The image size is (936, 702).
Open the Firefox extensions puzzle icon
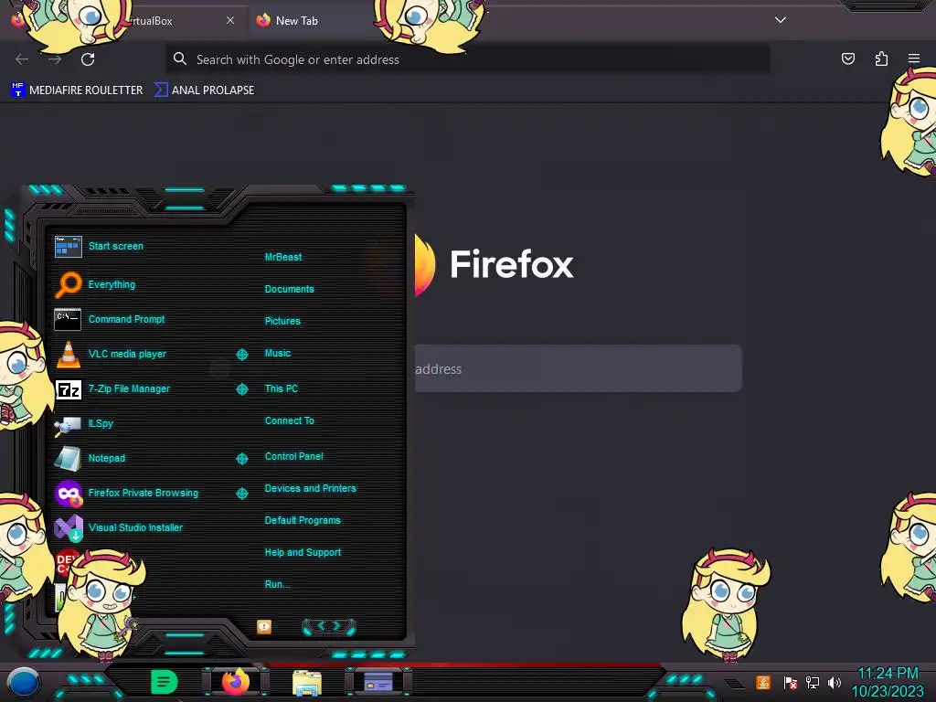pos(881,58)
